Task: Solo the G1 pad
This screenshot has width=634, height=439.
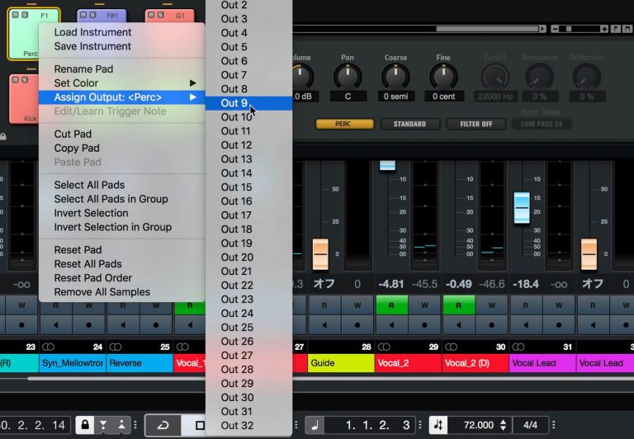Action: tap(160, 15)
